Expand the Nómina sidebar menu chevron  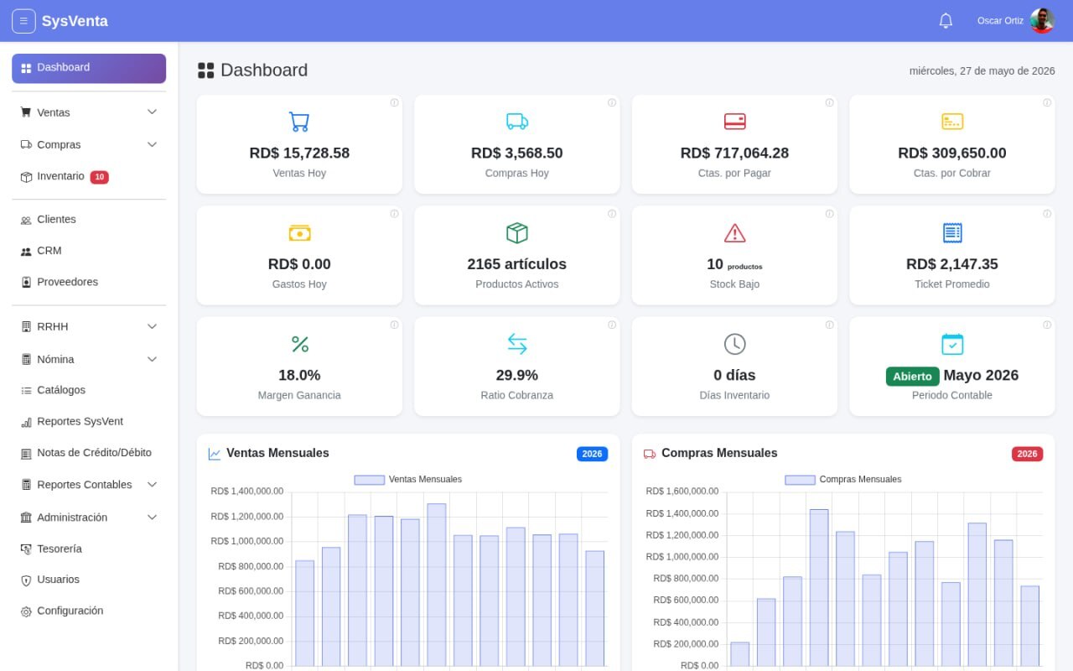pyautogui.click(x=152, y=359)
